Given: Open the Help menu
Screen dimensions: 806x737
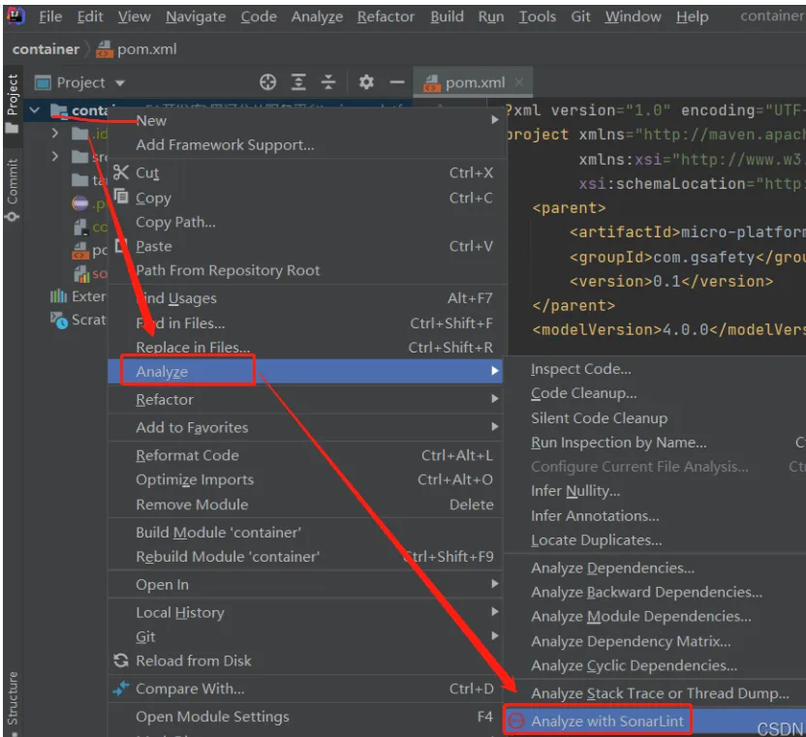Looking at the screenshot, I should (x=692, y=17).
